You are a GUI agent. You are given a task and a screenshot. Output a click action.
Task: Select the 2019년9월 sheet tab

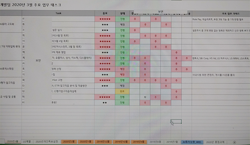[x=138, y=142]
